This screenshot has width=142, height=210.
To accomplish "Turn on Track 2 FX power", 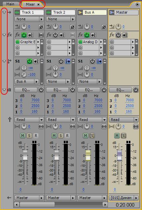I will [x=55, y=35].
